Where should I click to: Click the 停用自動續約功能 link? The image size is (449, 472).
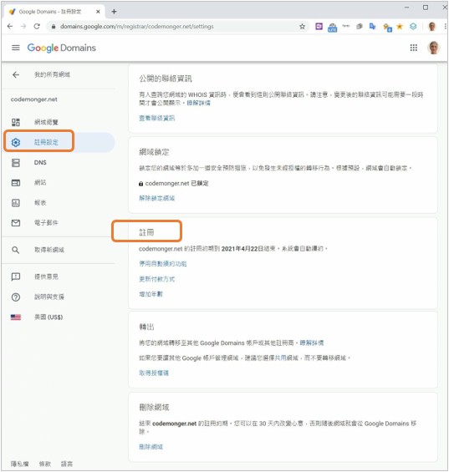pos(163,264)
